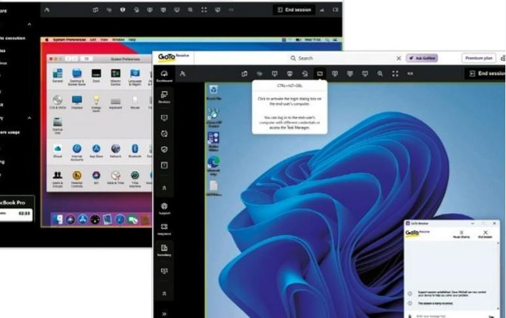This screenshot has height=318, width=506.
Task: Click the Ctrl+Alt+Del toolbar icon in GoTo Resolve
Action: 320,74
